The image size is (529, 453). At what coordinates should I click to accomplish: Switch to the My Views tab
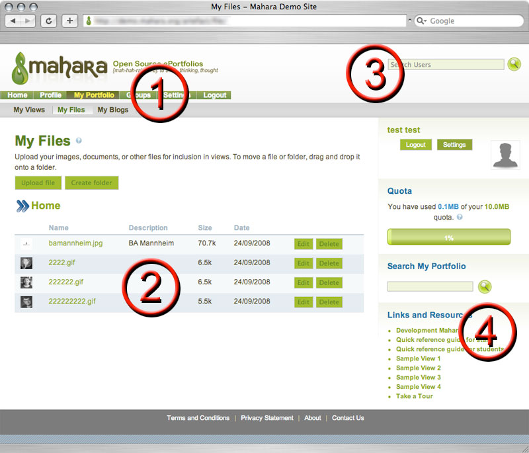[29, 109]
